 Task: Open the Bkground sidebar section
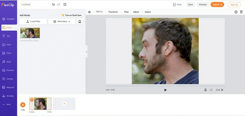tap(8, 87)
